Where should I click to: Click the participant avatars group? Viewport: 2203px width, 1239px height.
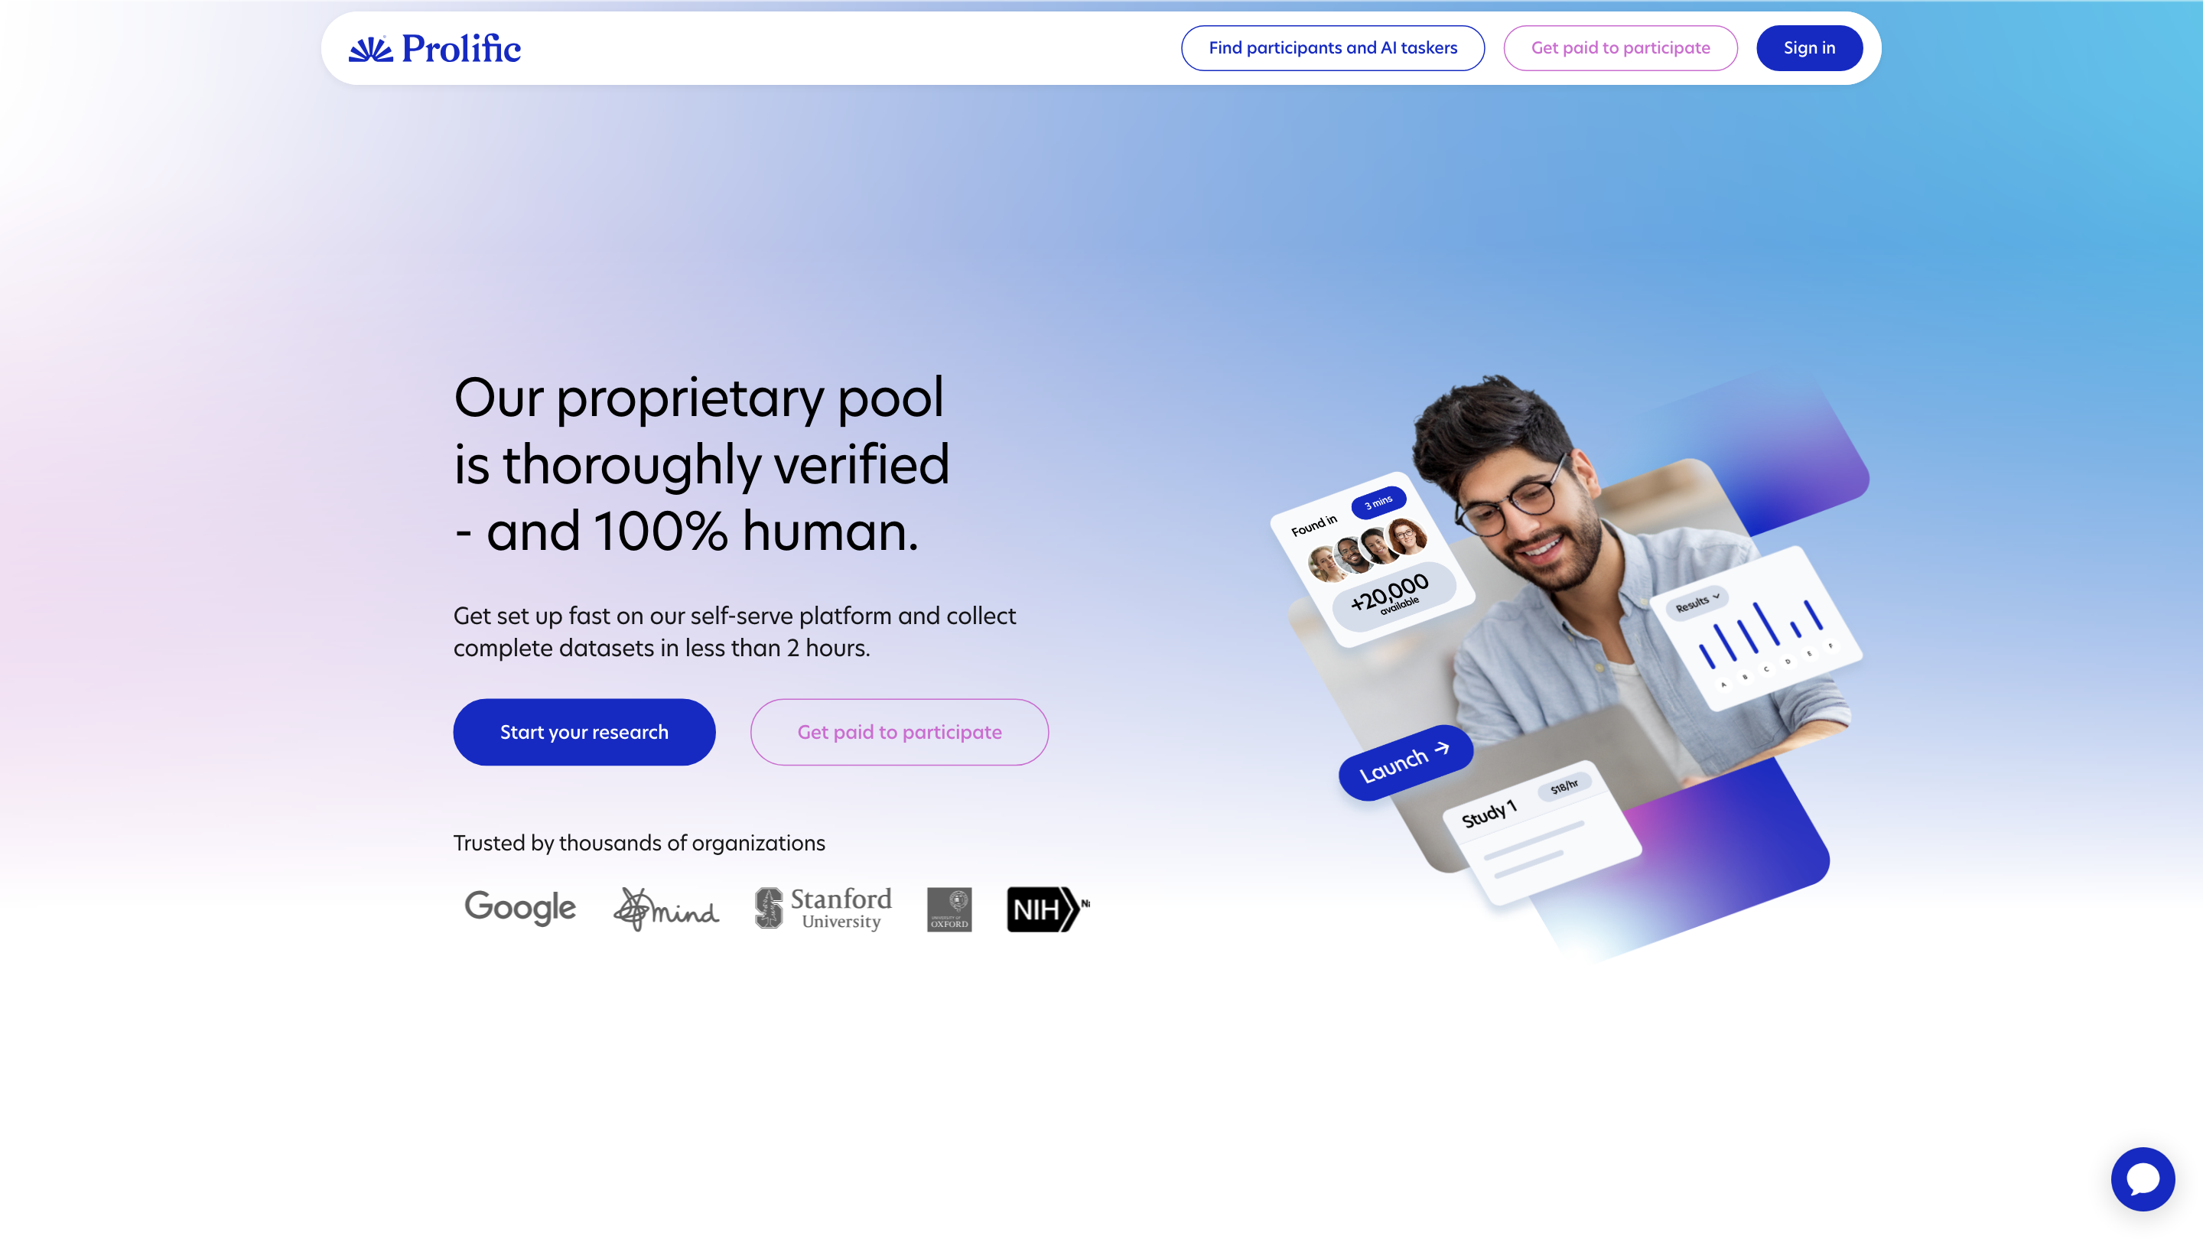click(1368, 550)
